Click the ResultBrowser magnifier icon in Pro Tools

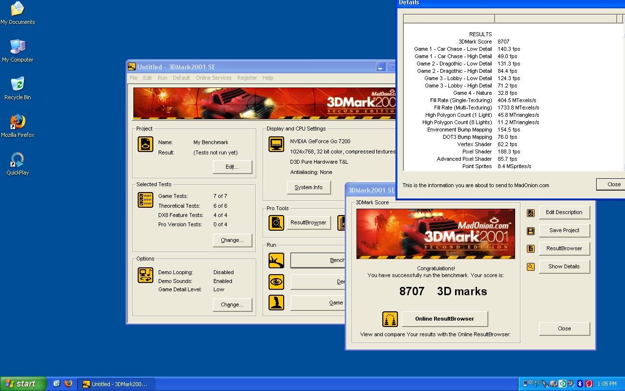[x=276, y=223]
